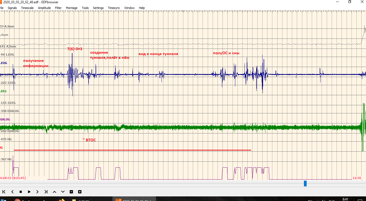366x201 pixels.
Task: Open the Amplitude menu
Action: pyautogui.click(x=44, y=8)
